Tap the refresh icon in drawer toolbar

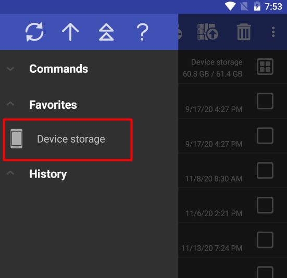(34, 32)
